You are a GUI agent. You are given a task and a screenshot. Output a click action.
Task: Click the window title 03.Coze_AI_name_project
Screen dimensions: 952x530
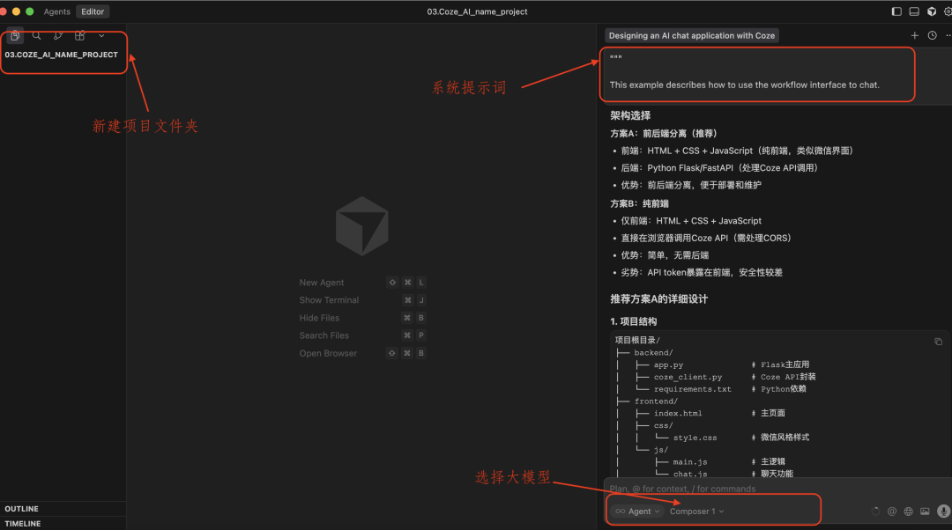477,11
